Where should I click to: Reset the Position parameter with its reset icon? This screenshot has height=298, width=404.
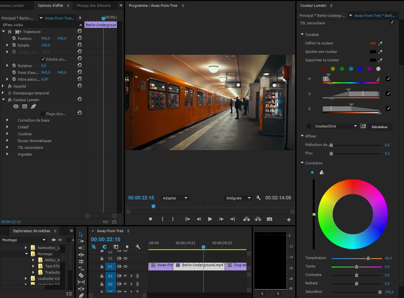point(80,38)
